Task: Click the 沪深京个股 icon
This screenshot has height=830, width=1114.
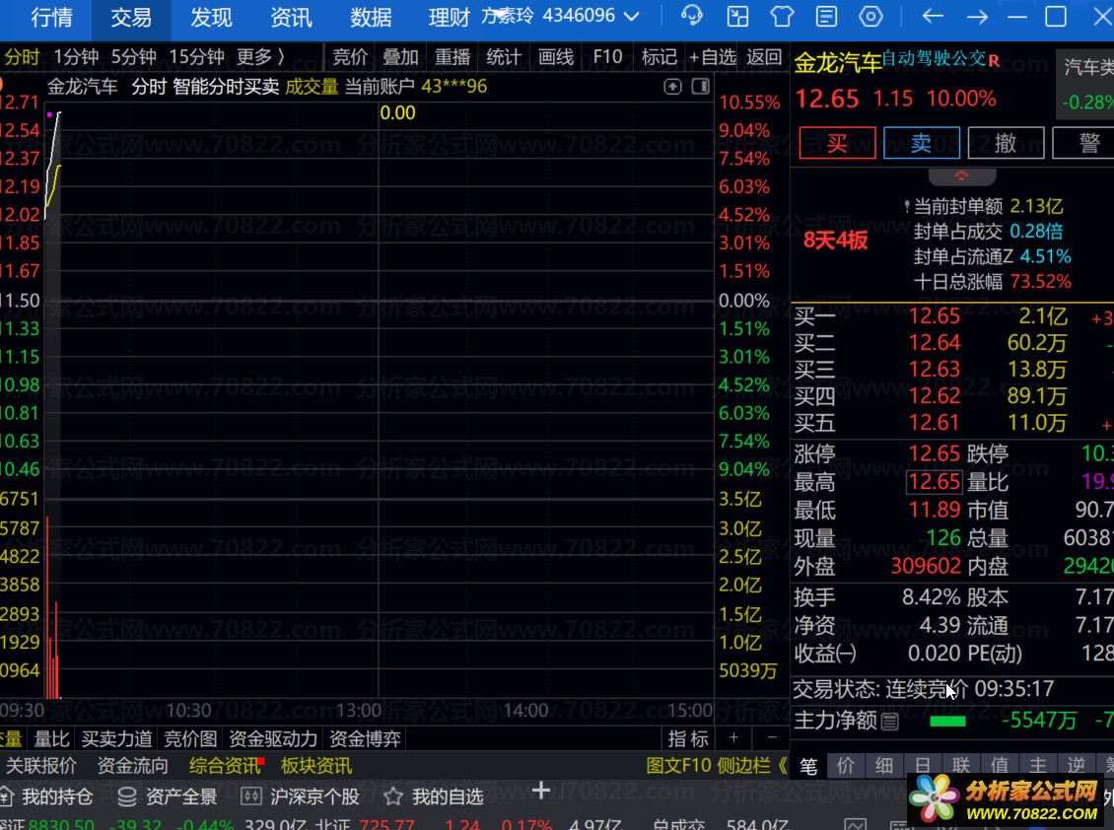Action: tap(250, 796)
